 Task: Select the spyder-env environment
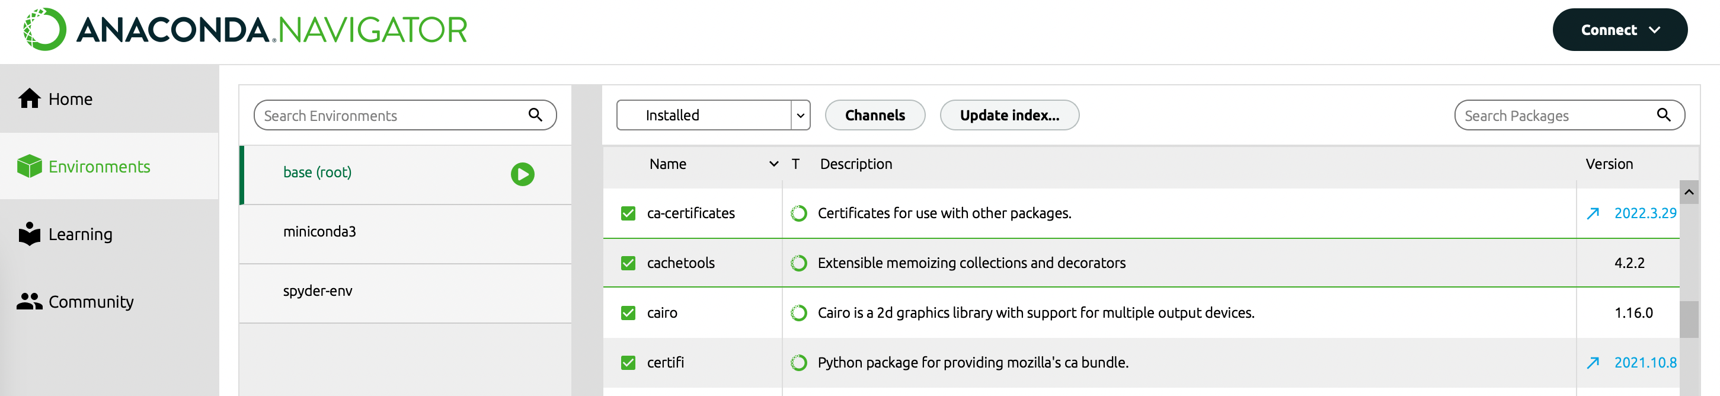(318, 291)
